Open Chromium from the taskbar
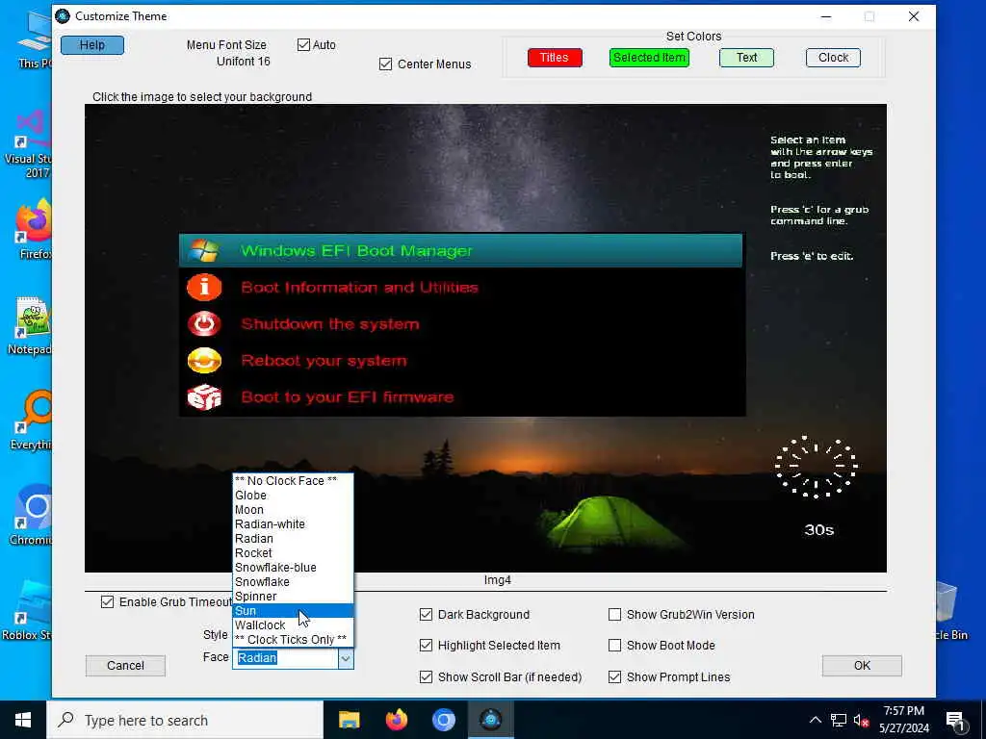This screenshot has height=739, width=986. (443, 720)
